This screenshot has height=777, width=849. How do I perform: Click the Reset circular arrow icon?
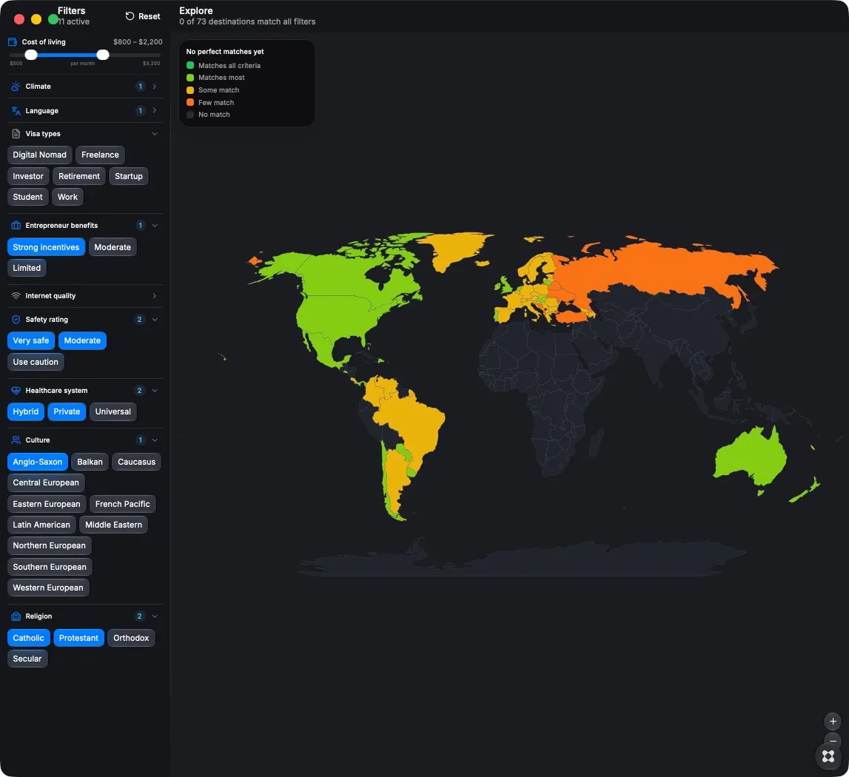coord(130,16)
